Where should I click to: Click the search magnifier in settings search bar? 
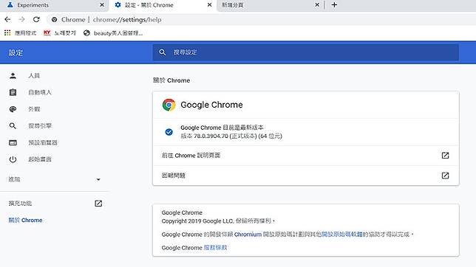click(x=163, y=52)
